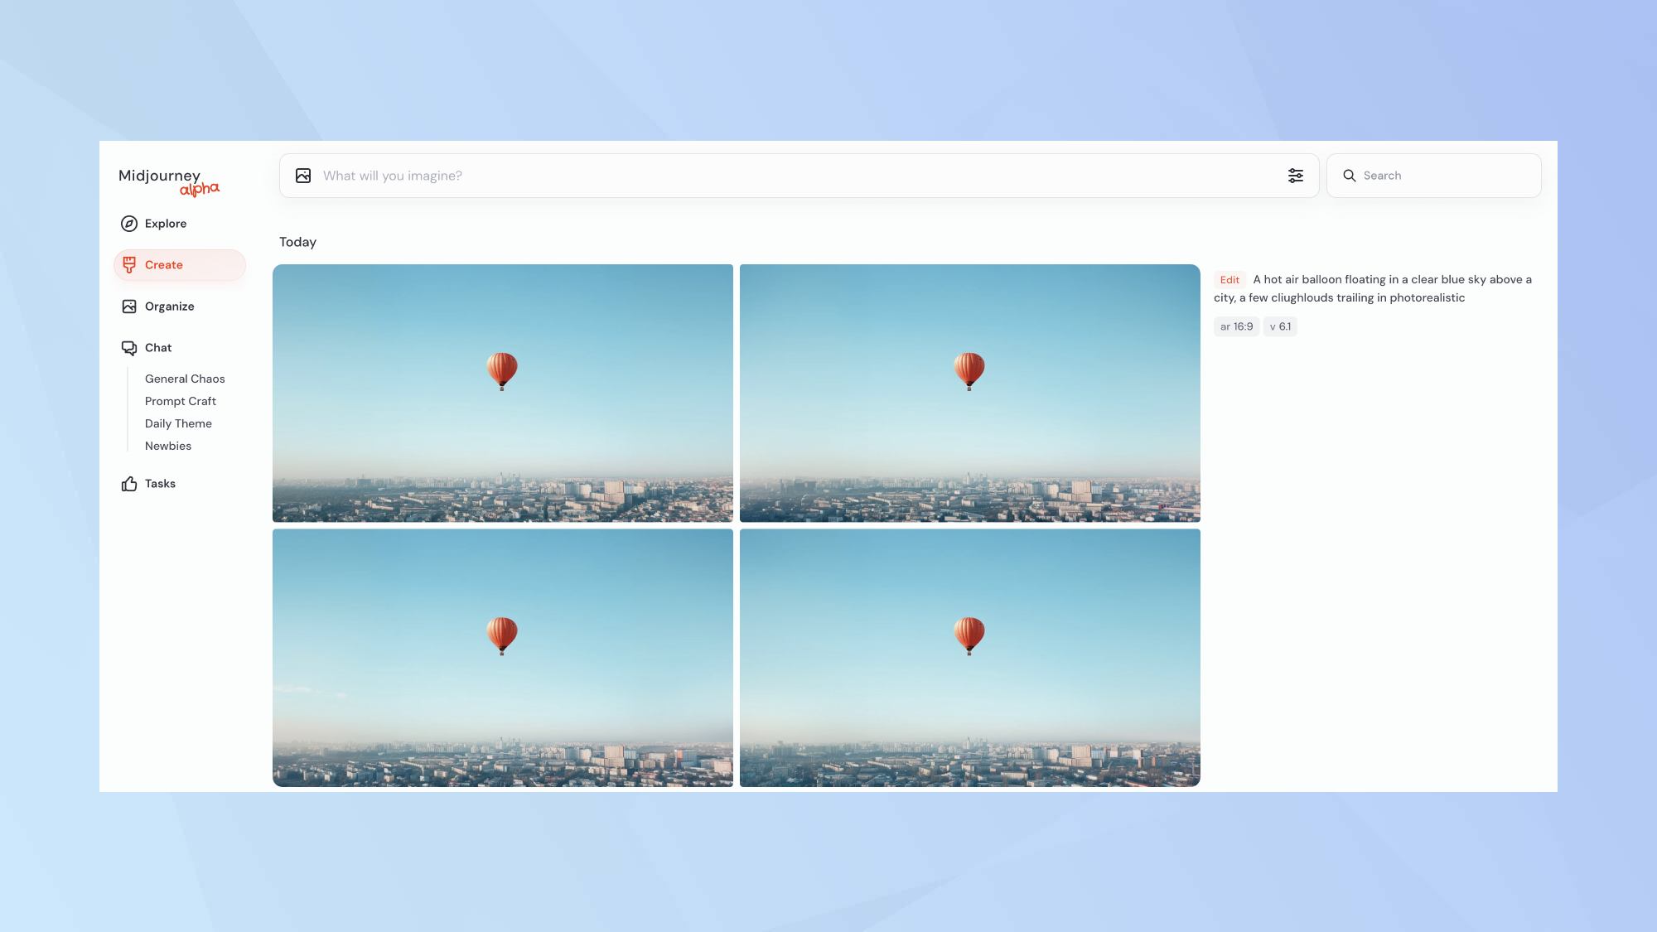Screen dimensions: 1657x932
Task: Expand the Newbies chat room
Action: coord(168,446)
